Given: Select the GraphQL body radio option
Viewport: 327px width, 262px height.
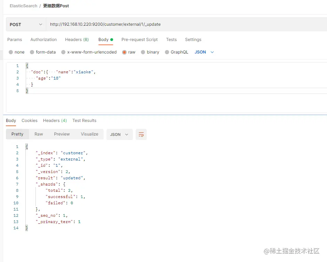Looking at the screenshot, I should click(x=167, y=52).
